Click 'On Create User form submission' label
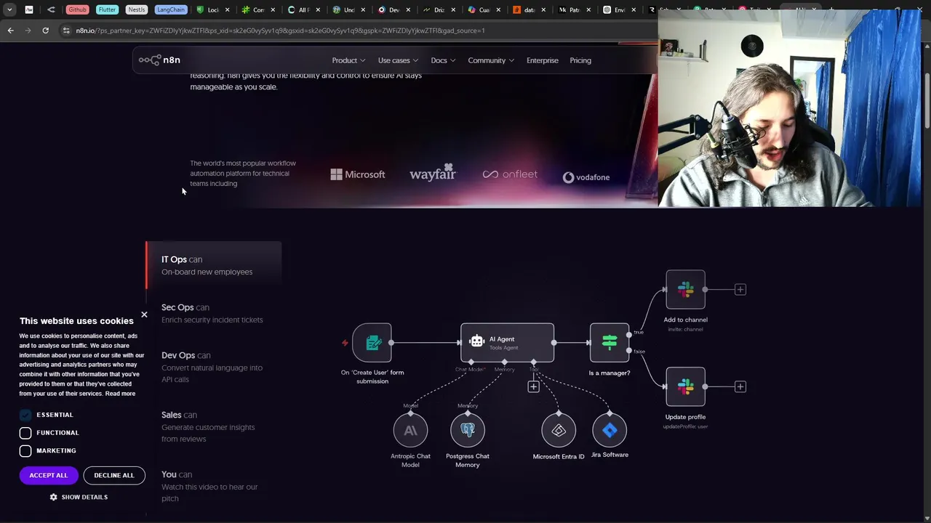Image resolution: width=931 pixels, height=523 pixels. point(372,376)
